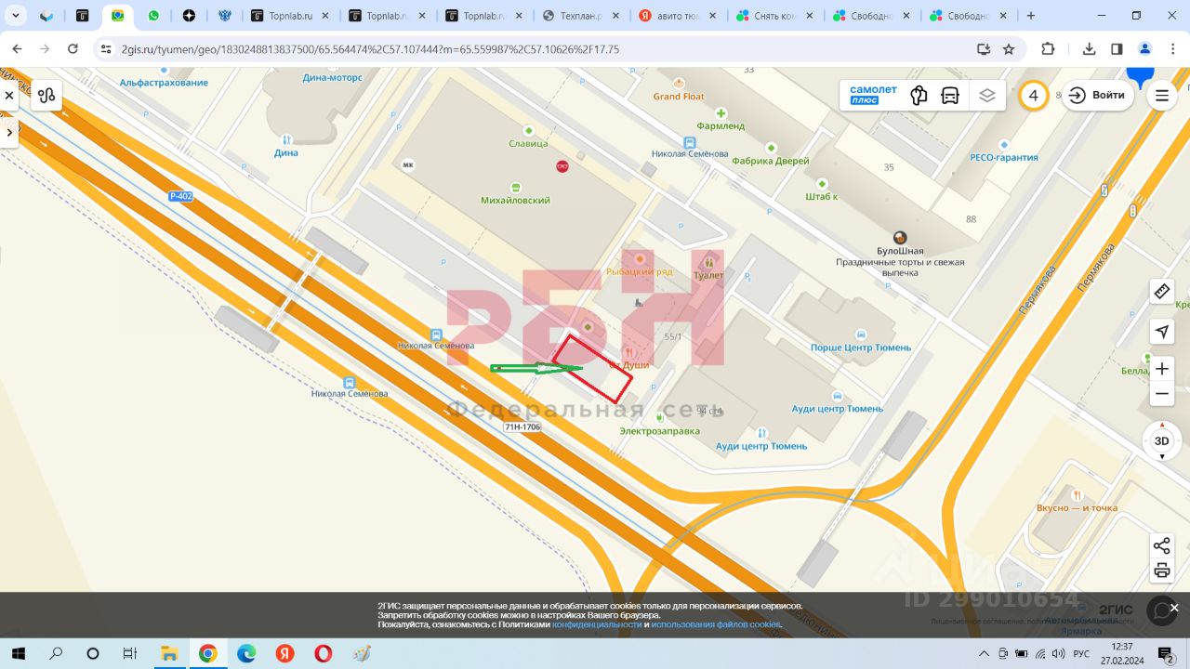Bookmark this page with star
The width and height of the screenshot is (1190, 669).
pyautogui.click(x=1008, y=49)
